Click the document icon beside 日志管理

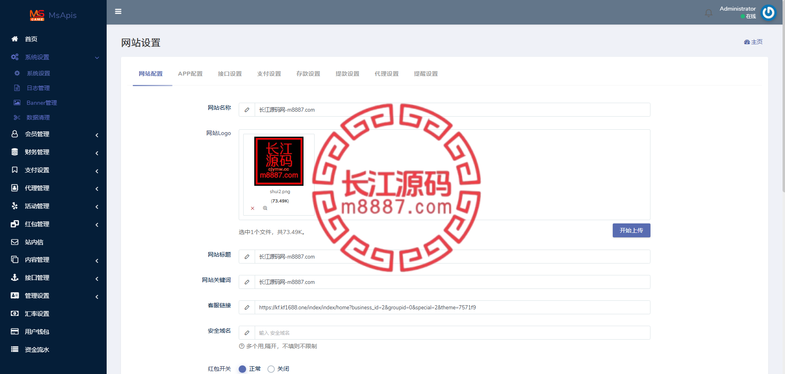pyautogui.click(x=17, y=88)
